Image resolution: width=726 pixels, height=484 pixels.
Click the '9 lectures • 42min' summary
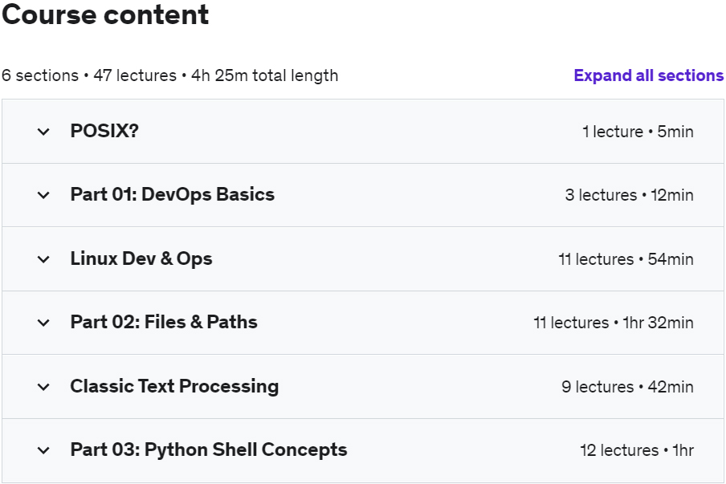627,387
